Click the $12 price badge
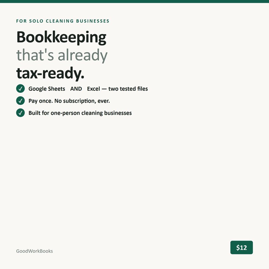This screenshot has width=269, height=269. 241,247
